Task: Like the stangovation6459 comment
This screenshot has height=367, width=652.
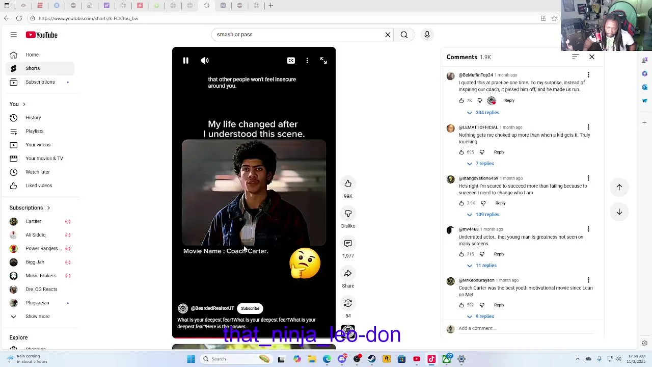Action: click(461, 203)
